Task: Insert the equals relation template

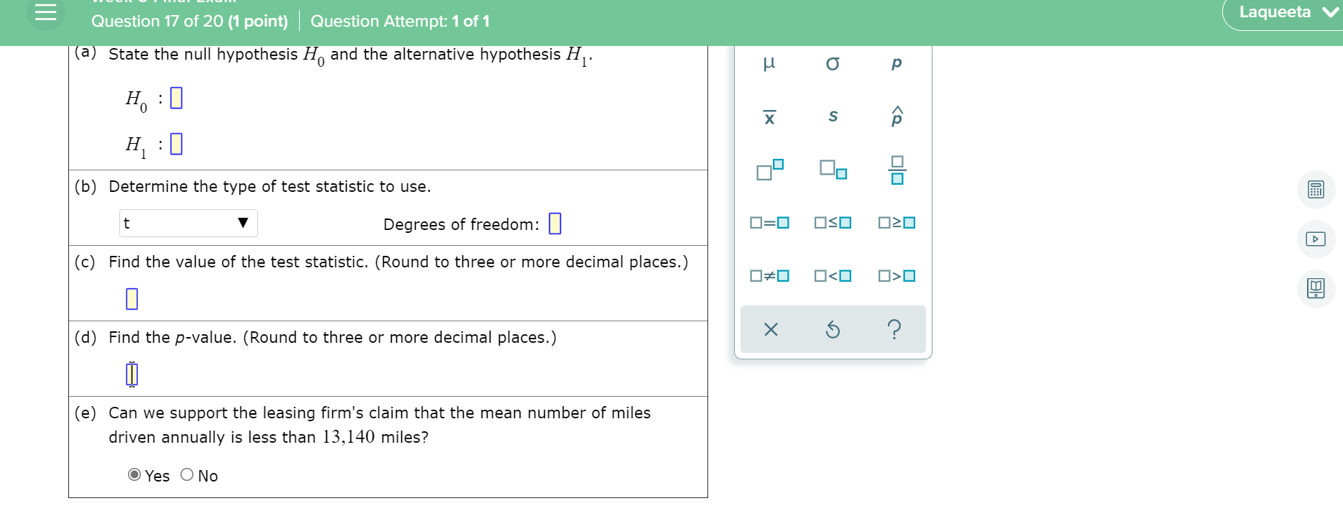Action: [769, 223]
